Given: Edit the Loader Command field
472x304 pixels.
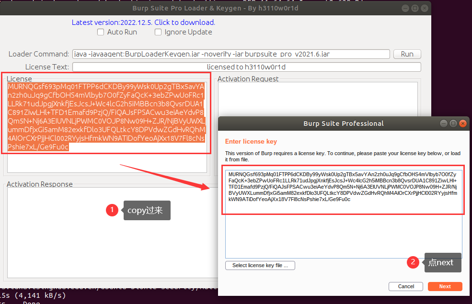Looking at the screenshot, I should pos(231,54).
